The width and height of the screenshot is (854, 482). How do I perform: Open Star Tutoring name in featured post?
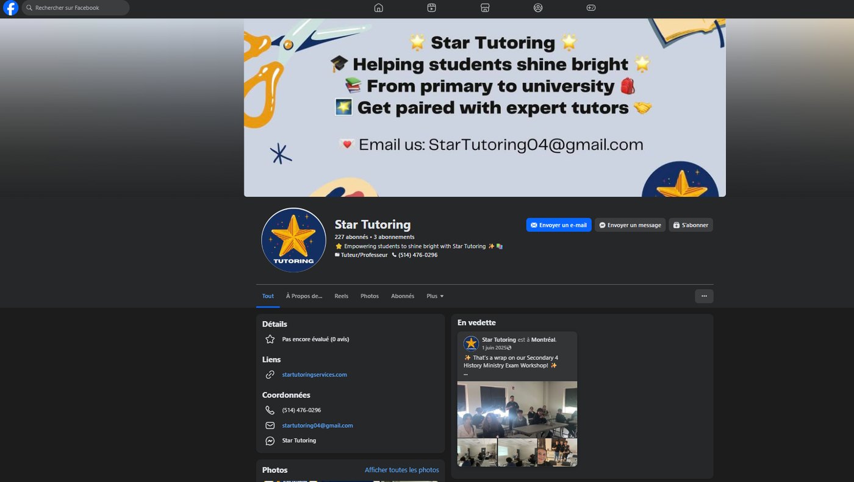(x=499, y=339)
